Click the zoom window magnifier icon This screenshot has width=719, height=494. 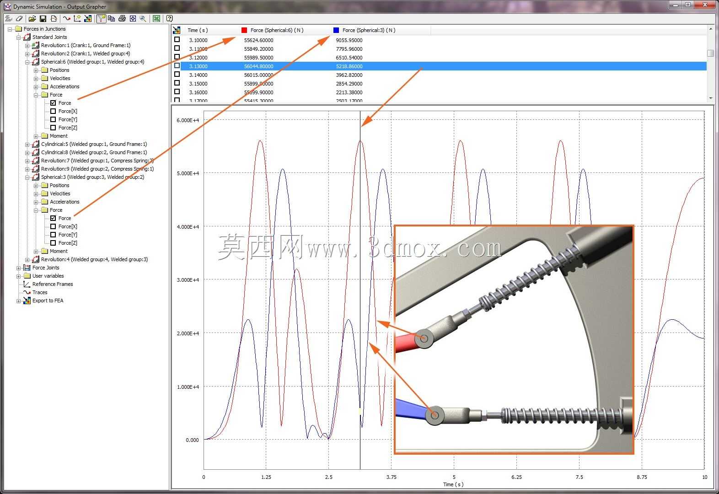(143, 19)
